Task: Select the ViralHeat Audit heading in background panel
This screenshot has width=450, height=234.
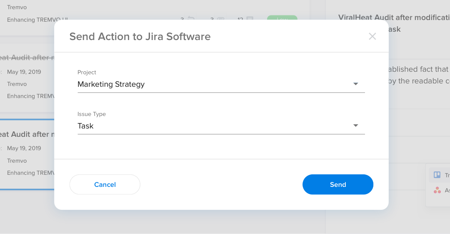Action: tap(394, 23)
